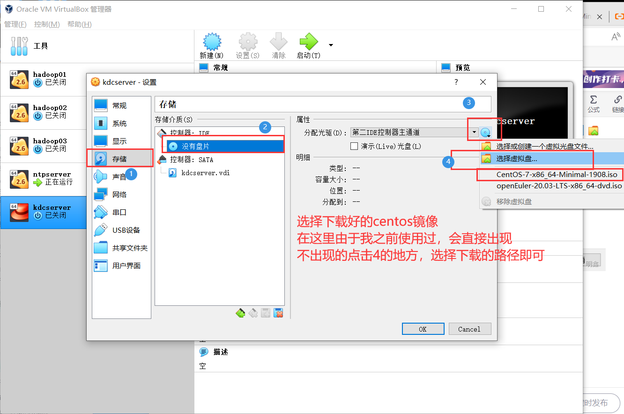The image size is (624, 414).
Task: Click the 公式 (formula) icon in browser window
Action: [594, 104]
